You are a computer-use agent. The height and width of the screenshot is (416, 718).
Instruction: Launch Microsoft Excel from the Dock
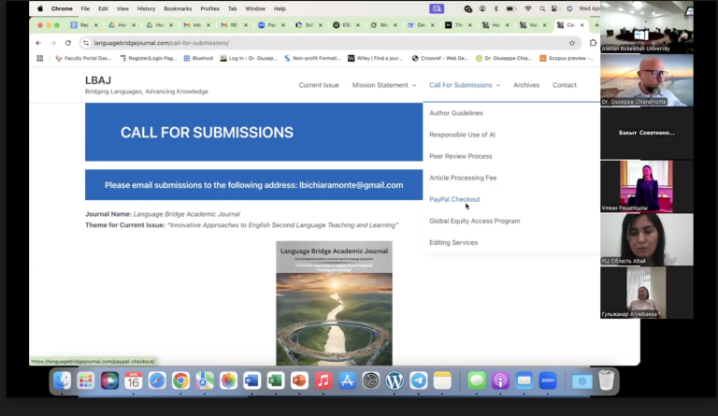point(276,380)
